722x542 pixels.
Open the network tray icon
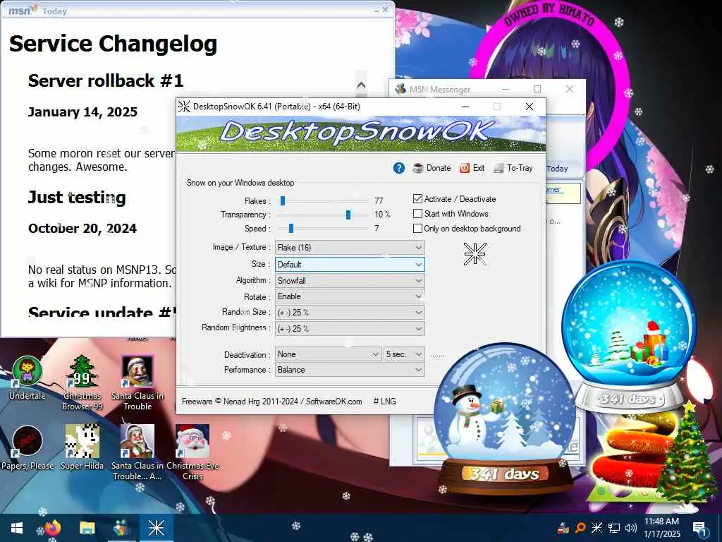pyautogui.click(x=613, y=528)
